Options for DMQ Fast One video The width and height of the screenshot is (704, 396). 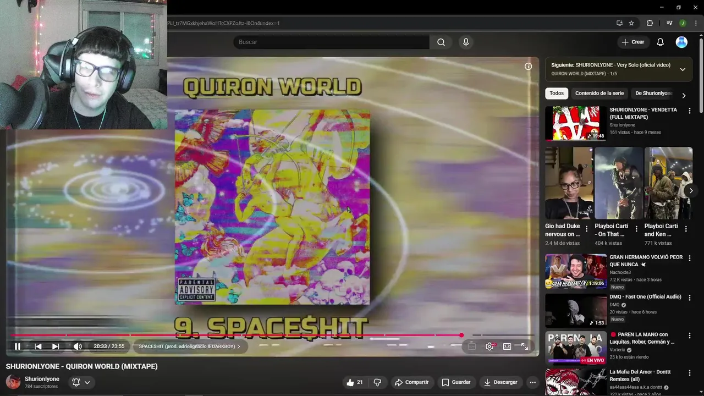click(689, 298)
